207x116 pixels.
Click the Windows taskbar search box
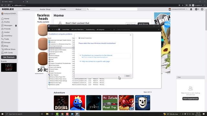coord(22,114)
